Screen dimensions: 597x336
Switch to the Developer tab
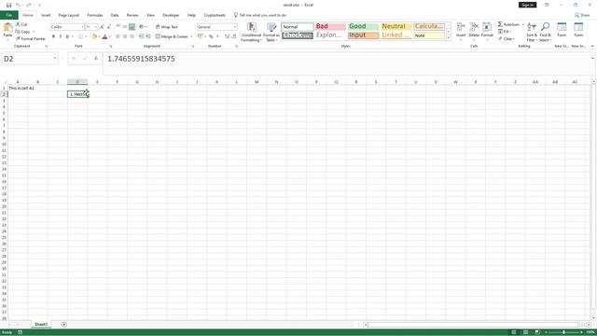click(x=171, y=15)
